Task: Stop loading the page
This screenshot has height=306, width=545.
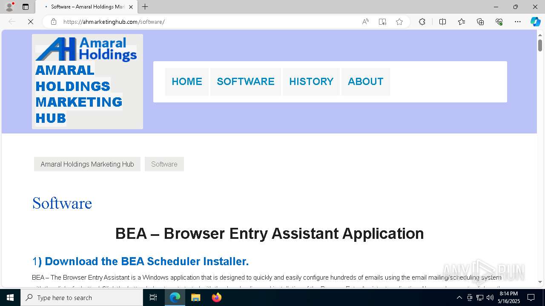Action: click(31, 22)
